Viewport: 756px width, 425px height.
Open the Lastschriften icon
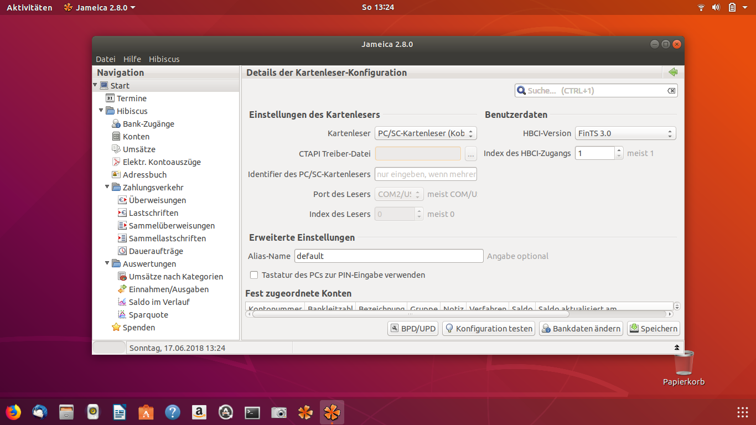122,213
